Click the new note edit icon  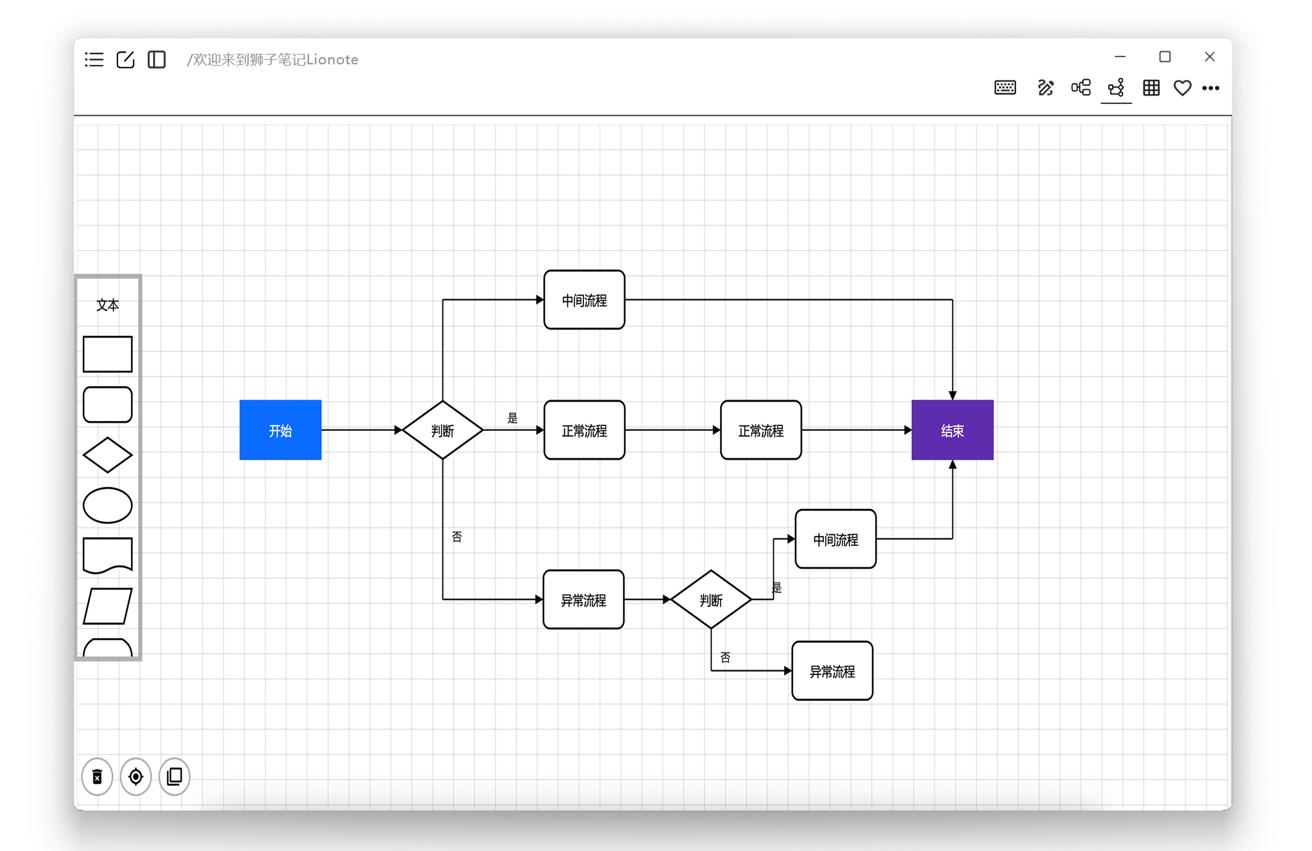pos(126,60)
